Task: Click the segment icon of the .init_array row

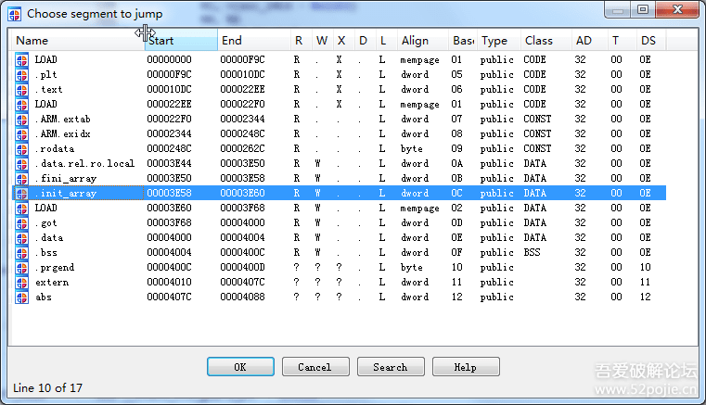Action: click(21, 194)
